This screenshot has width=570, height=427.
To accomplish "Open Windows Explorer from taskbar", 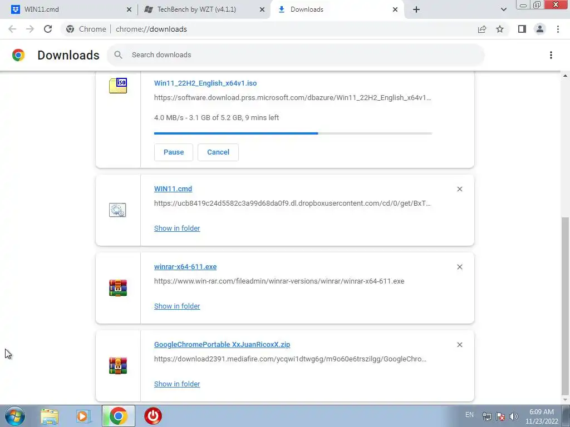I will click(x=50, y=416).
